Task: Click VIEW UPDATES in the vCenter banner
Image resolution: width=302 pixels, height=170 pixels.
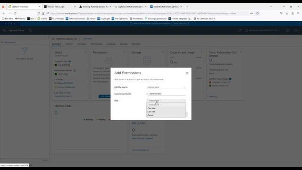Action: [180, 24]
